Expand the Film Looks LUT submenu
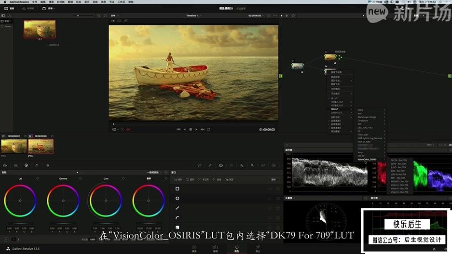Viewport: 452px width, 254px height. 370,135
